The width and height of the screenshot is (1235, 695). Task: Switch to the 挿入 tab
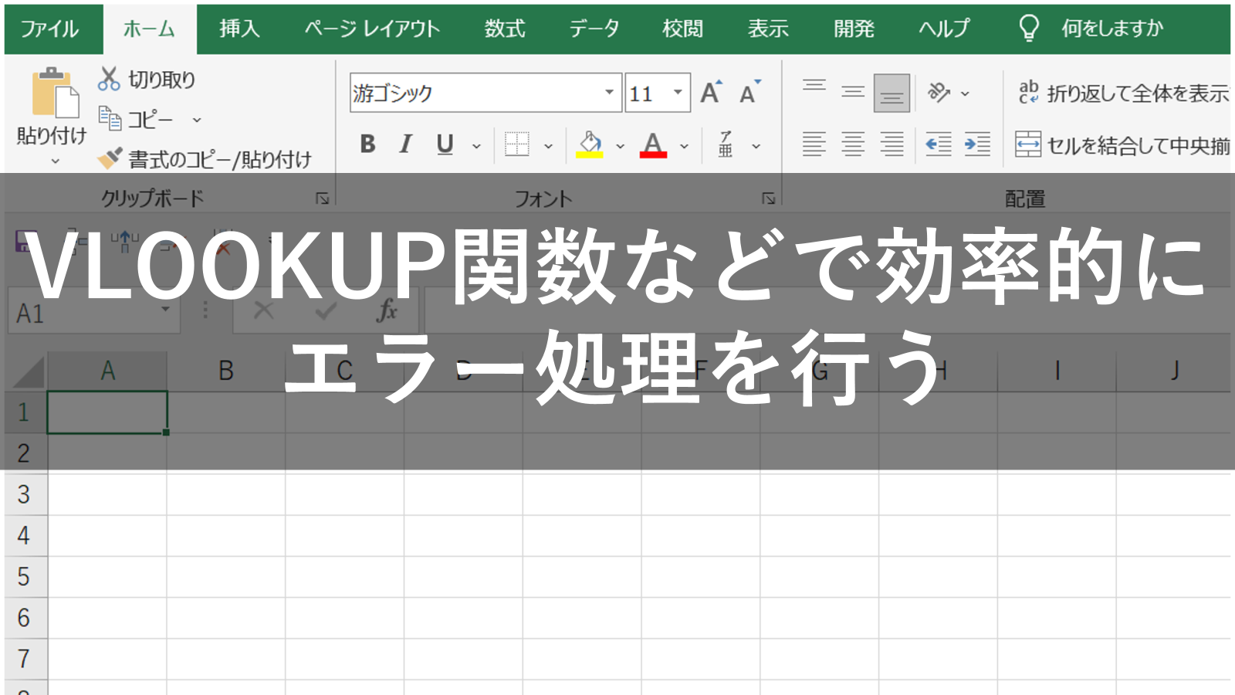pyautogui.click(x=239, y=29)
